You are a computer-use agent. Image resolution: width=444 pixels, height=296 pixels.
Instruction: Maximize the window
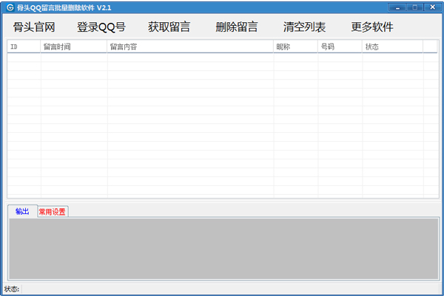coord(415,7)
